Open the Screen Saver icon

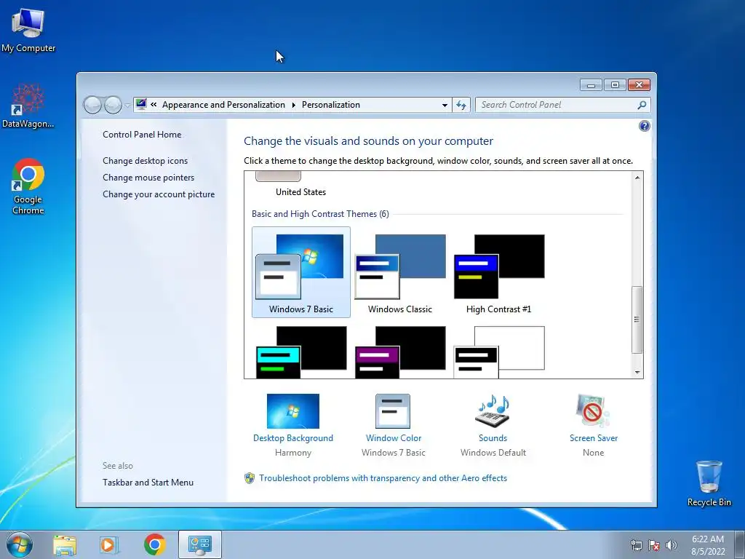coord(592,411)
